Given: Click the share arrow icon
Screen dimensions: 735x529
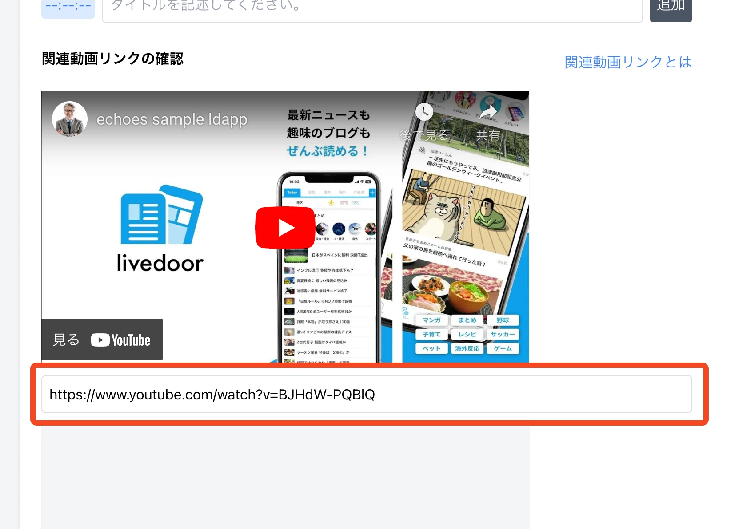Looking at the screenshot, I should pos(488,112).
